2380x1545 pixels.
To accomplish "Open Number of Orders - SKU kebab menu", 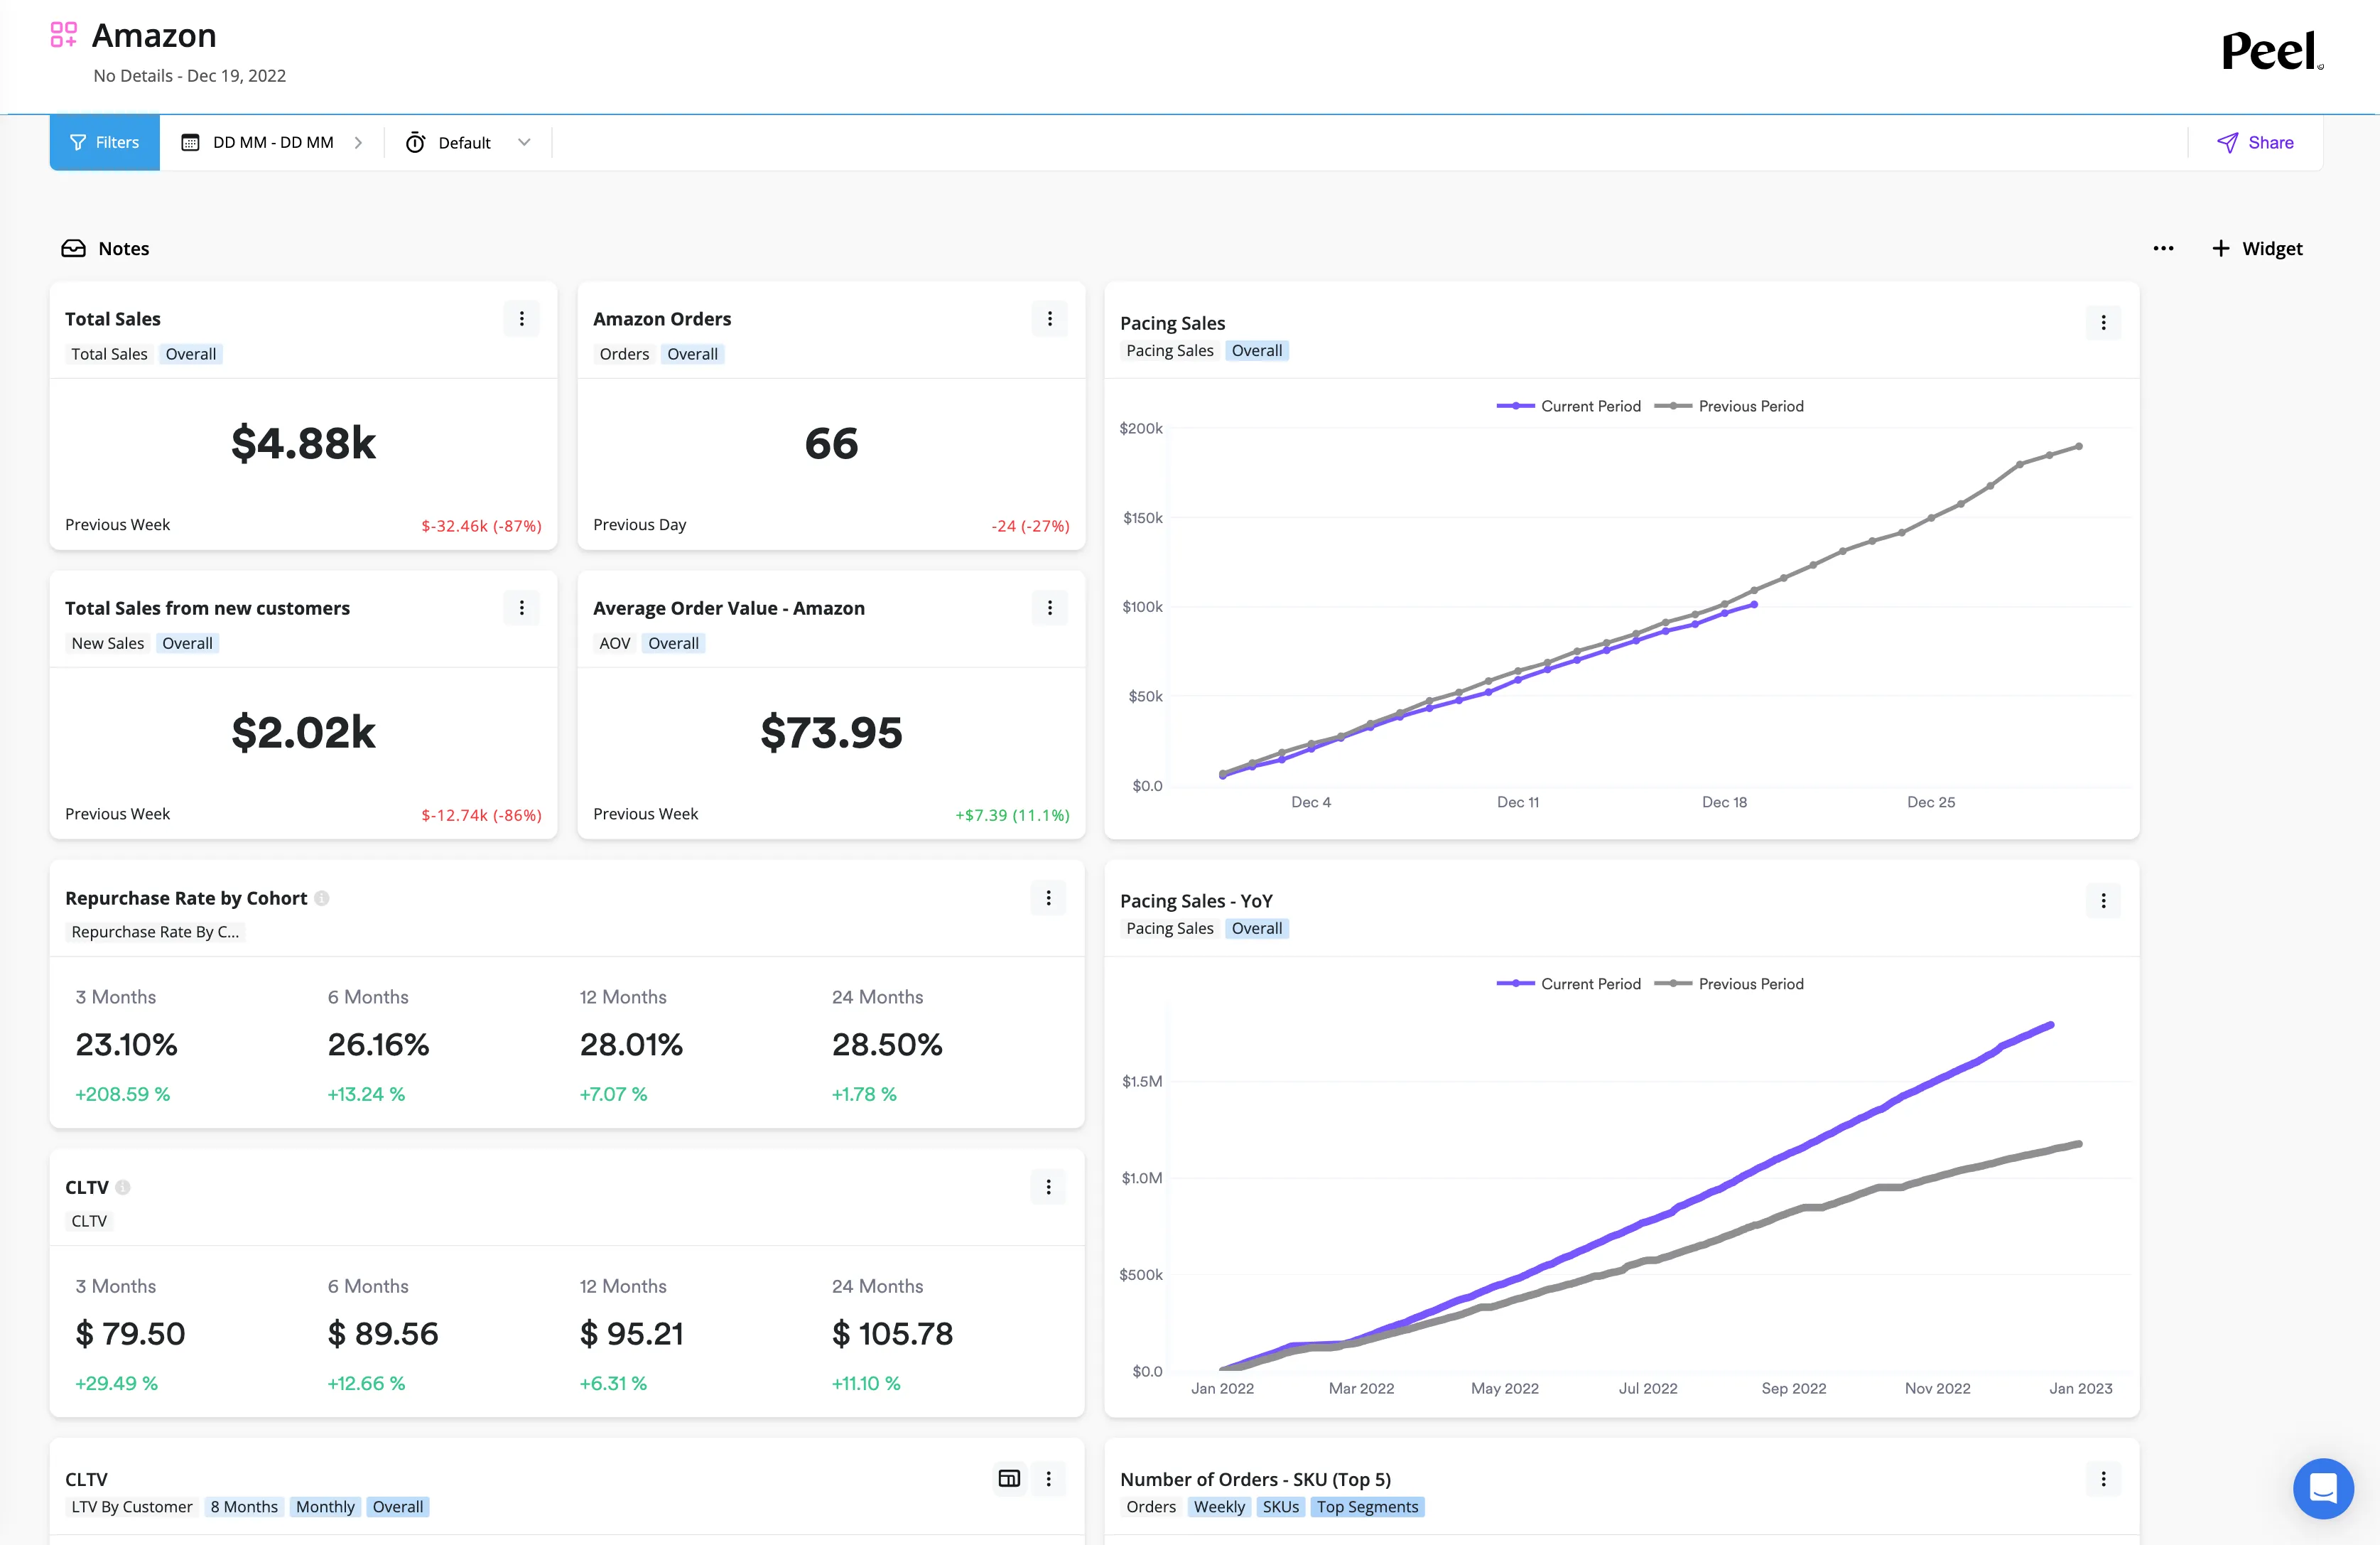I will point(2103,1479).
